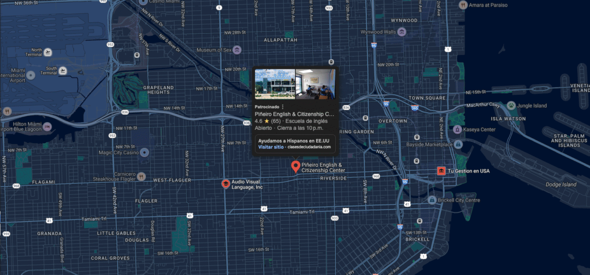This screenshot has width=590, height=275.
Task: Open the three-dot menu next to Patrocinado
Action: click(x=282, y=107)
